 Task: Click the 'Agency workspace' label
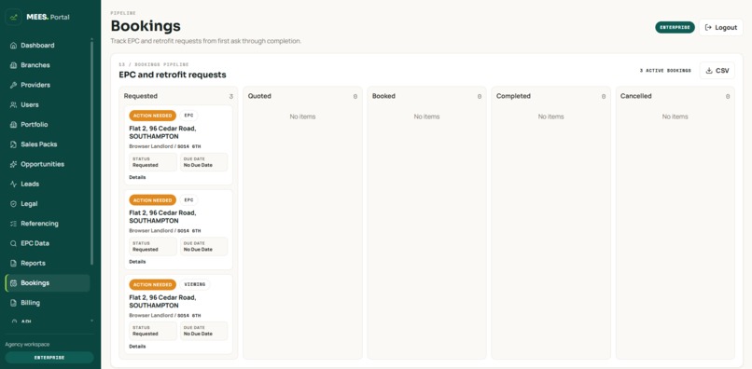(27, 345)
